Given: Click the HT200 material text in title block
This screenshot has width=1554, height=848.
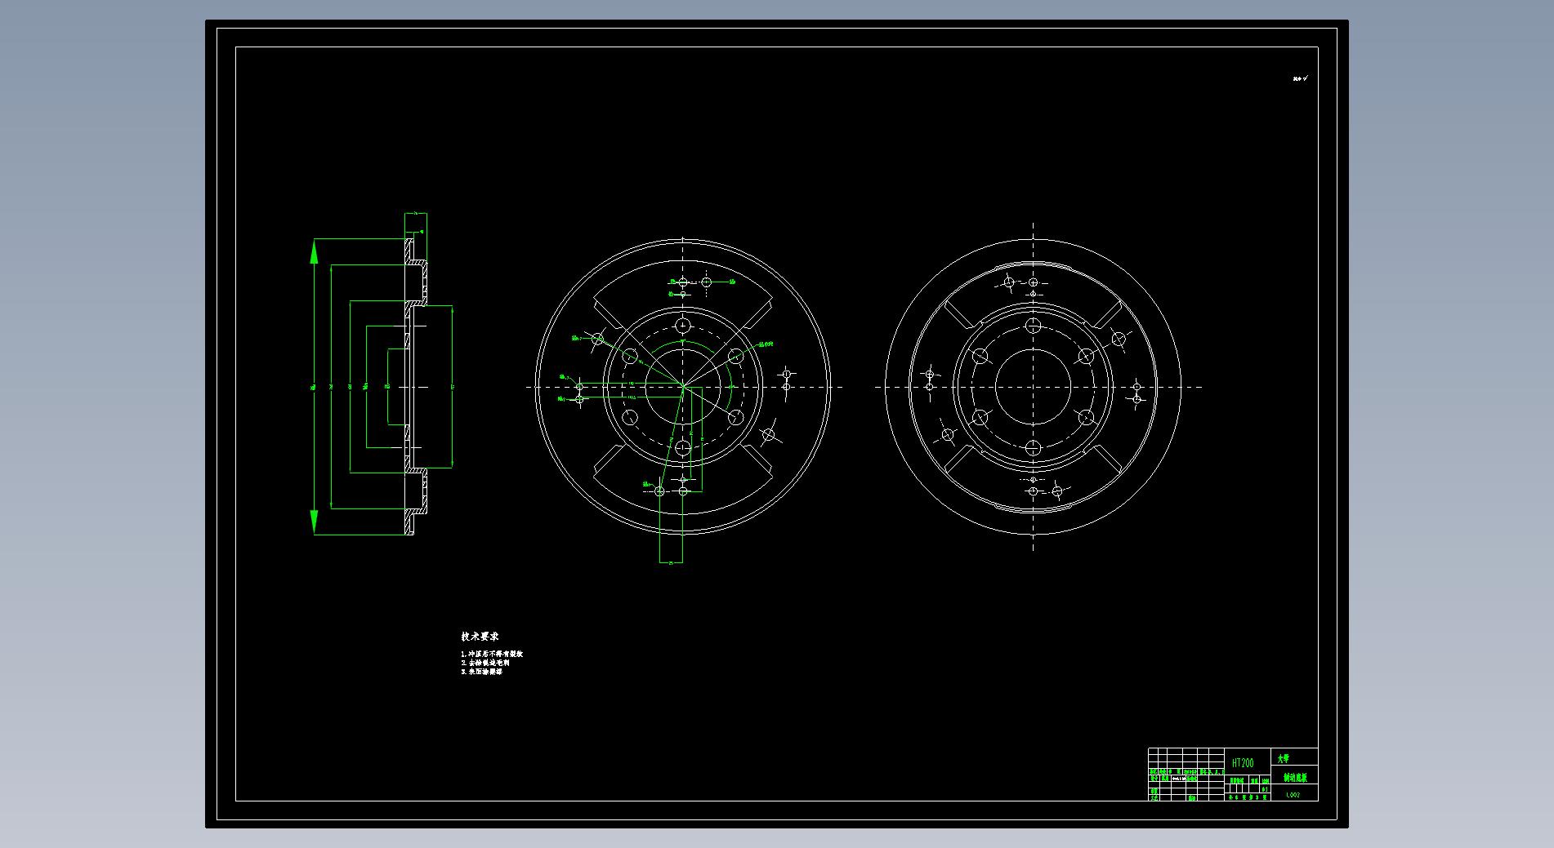Looking at the screenshot, I should click(x=1242, y=762).
